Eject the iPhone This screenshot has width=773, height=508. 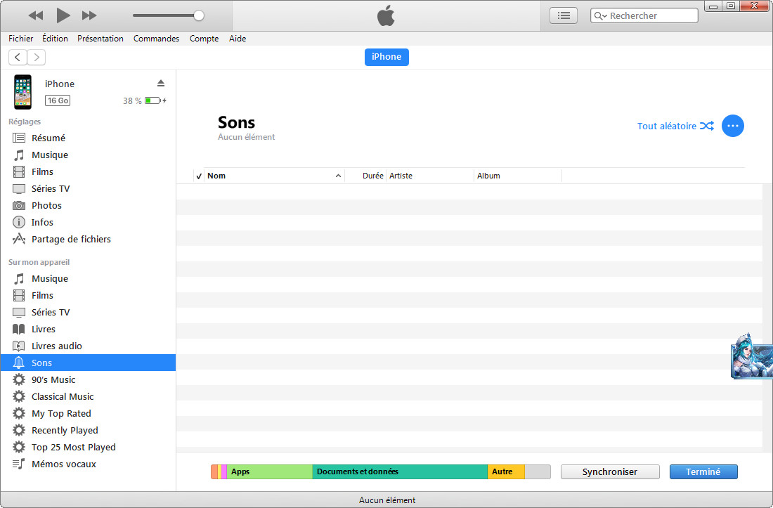click(x=161, y=83)
